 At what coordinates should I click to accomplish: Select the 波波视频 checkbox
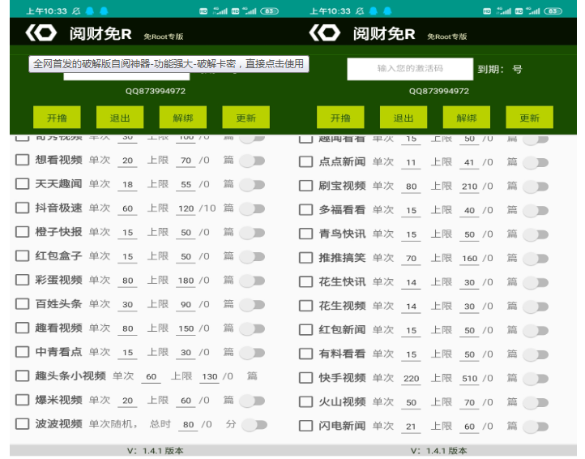pyautogui.click(x=23, y=424)
